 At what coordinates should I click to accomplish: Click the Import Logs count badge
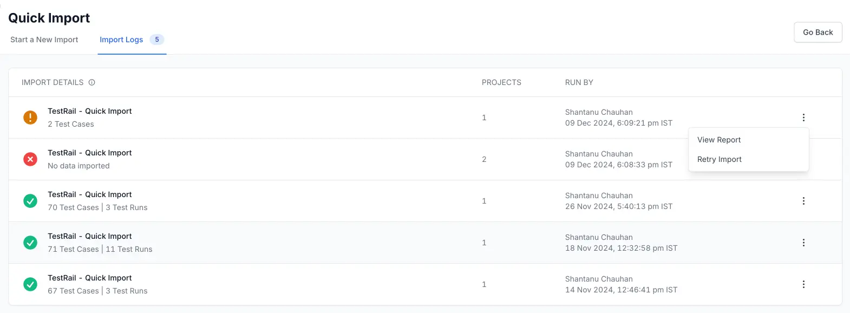click(157, 40)
